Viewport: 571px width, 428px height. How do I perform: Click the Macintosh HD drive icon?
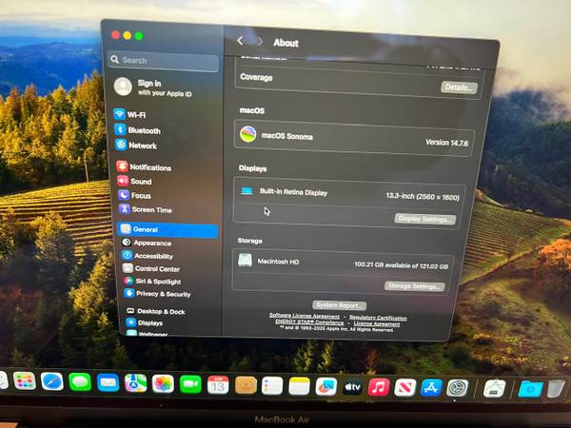pyautogui.click(x=245, y=261)
